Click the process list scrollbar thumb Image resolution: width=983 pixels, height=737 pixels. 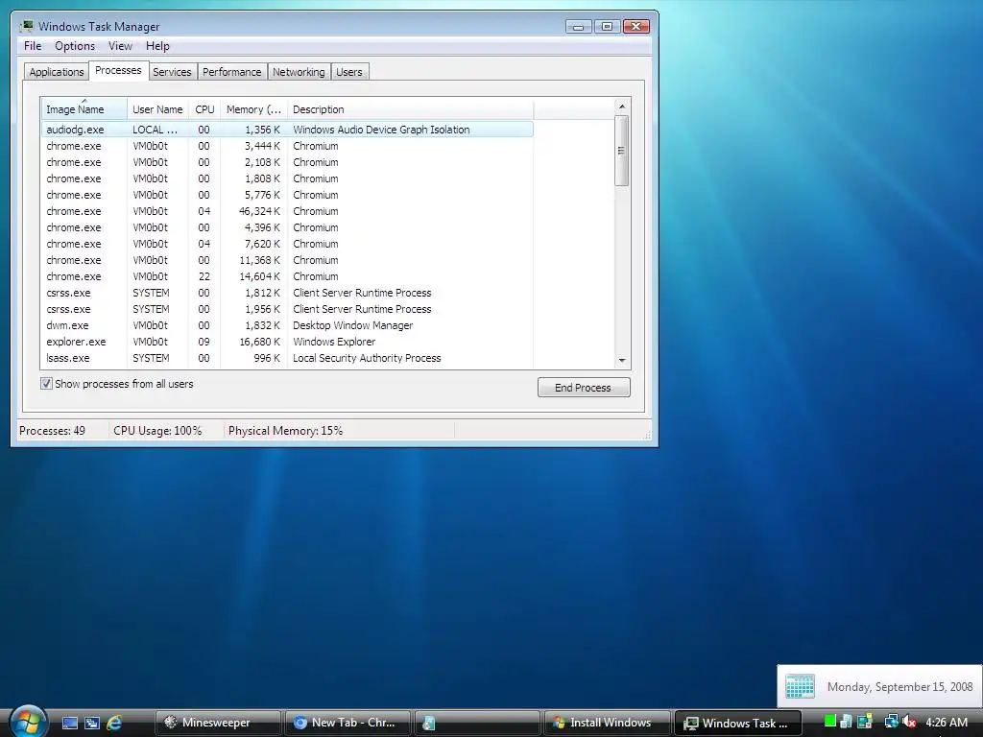click(622, 151)
